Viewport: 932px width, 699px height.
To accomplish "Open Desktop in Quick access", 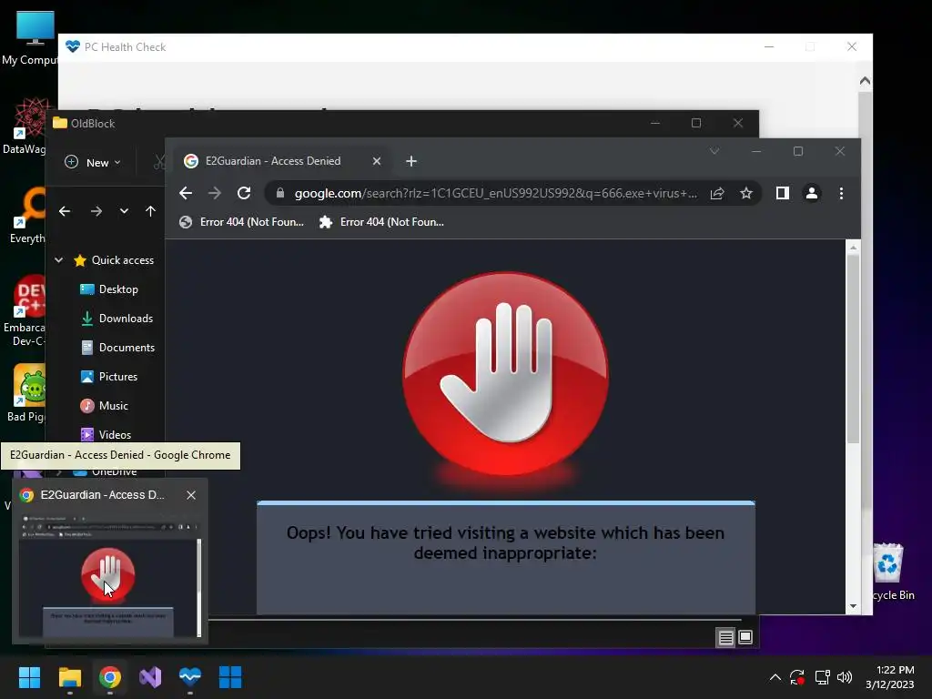I will pos(109,289).
